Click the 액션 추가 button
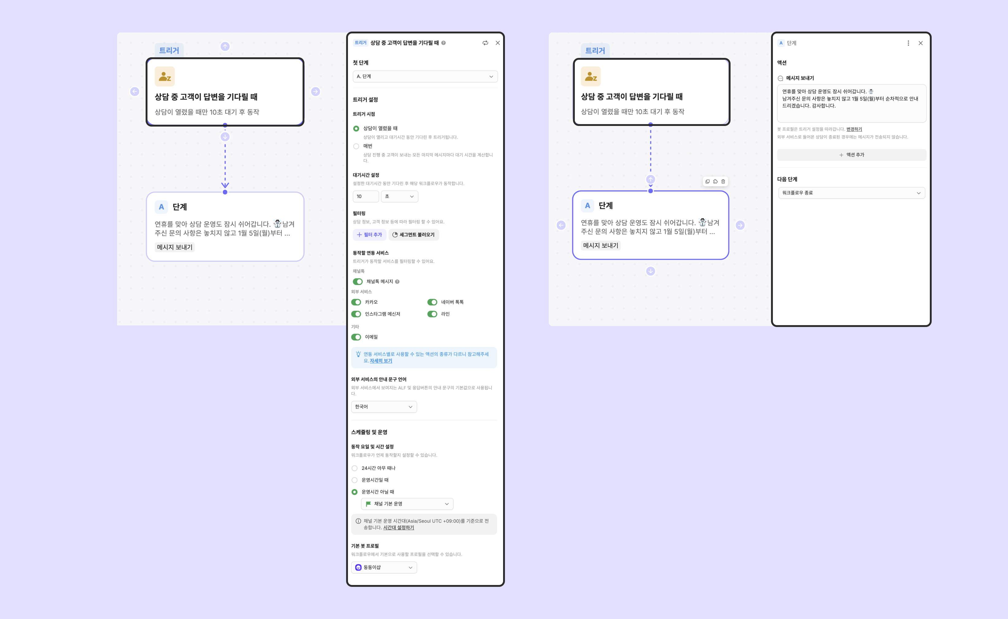 [852, 155]
